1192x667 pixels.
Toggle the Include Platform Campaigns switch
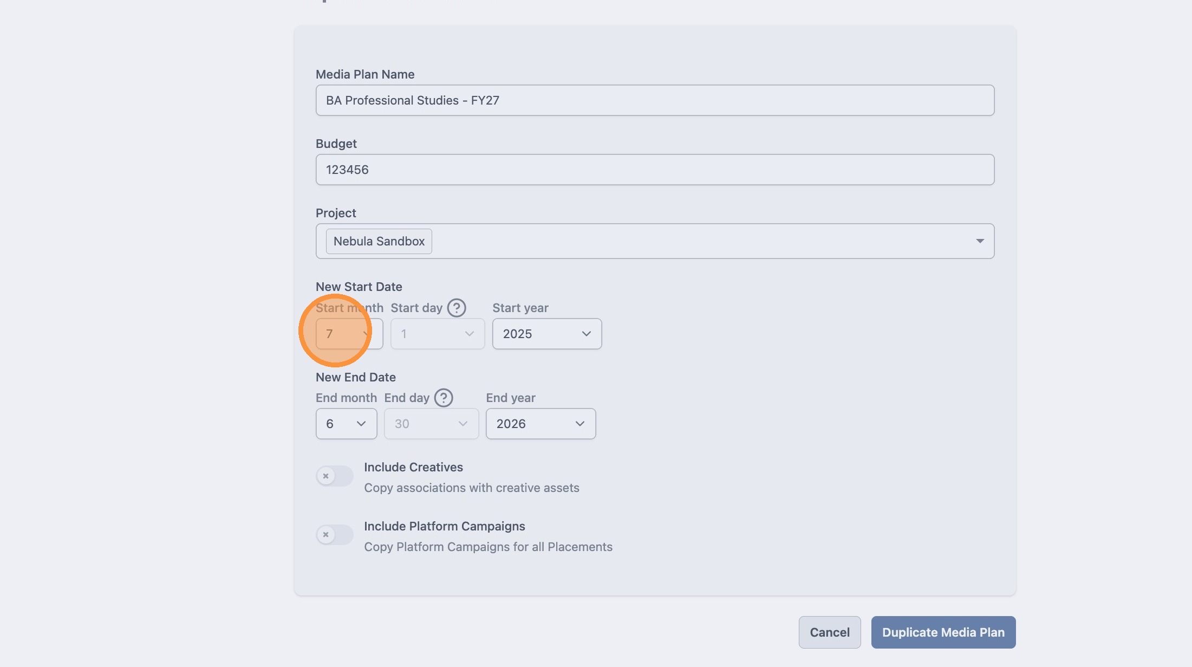click(x=335, y=534)
